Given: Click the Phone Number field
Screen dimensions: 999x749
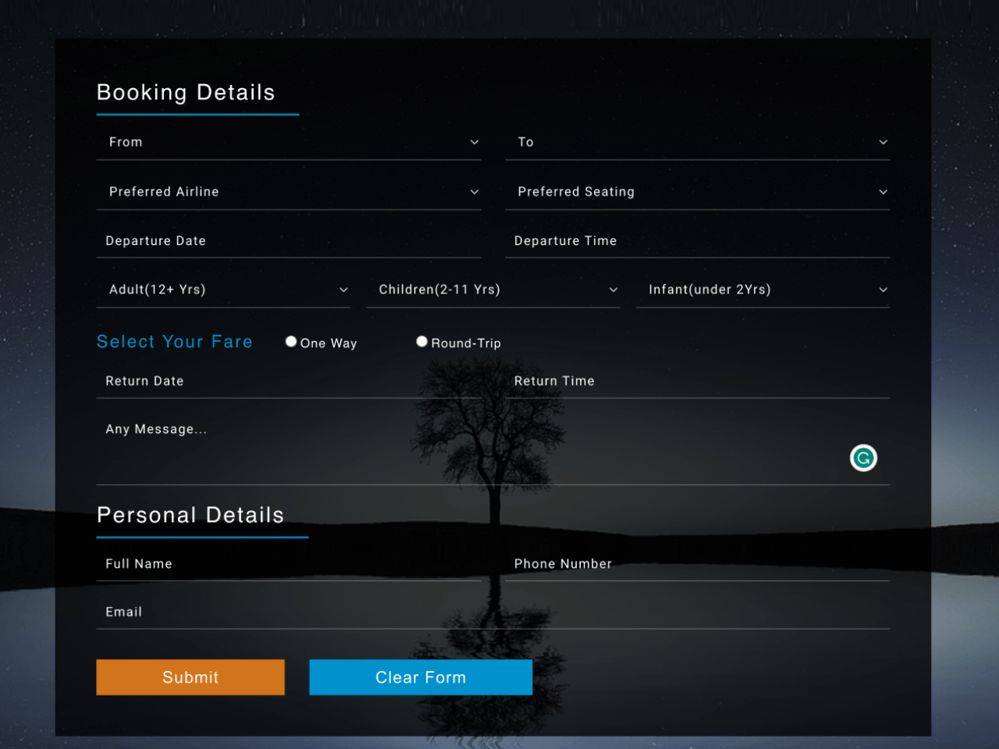Looking at the screenshot, I should (x=698, y=563).
